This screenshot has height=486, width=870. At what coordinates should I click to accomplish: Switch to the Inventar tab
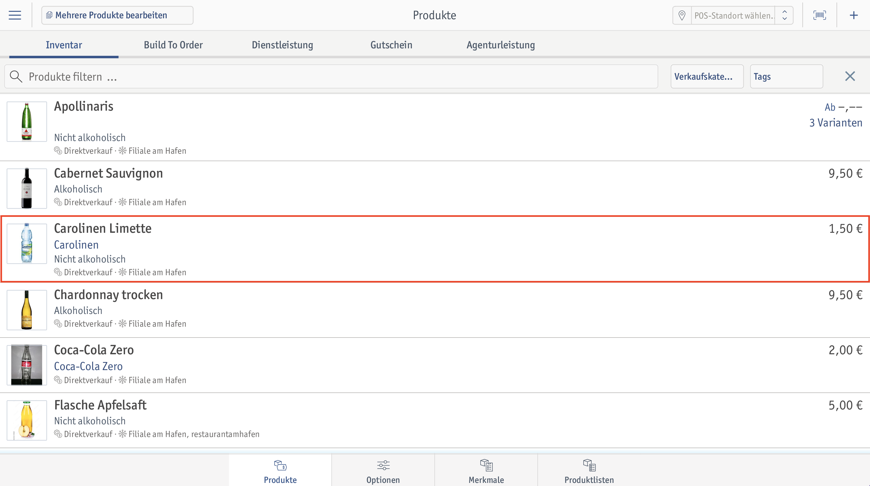pyautogui.click(x=64, y=45)
